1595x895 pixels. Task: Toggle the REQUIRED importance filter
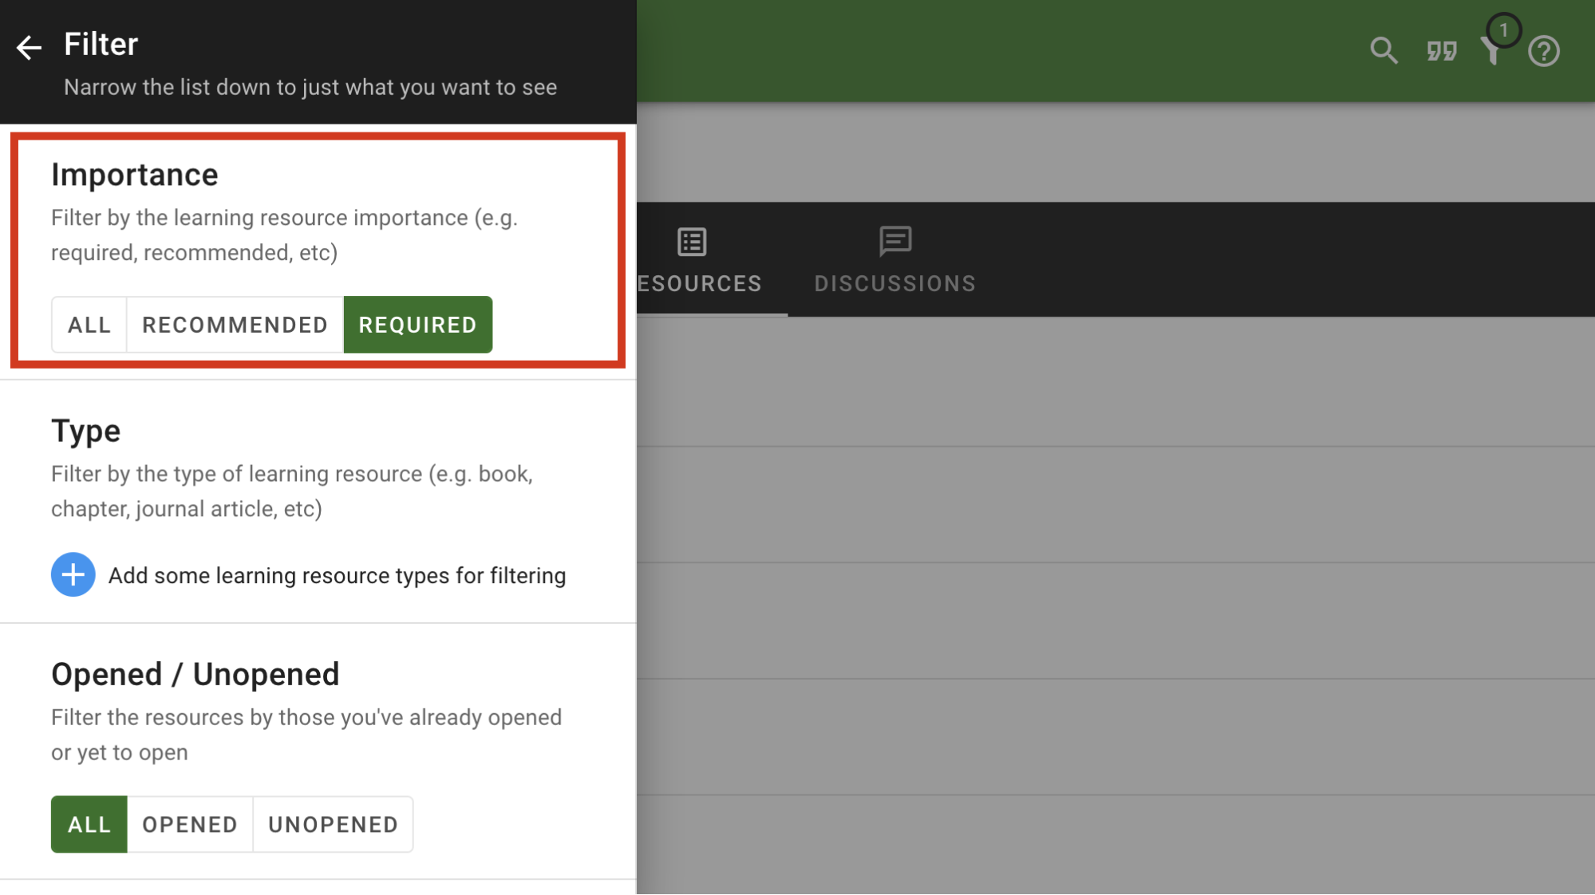coord(417,325)
